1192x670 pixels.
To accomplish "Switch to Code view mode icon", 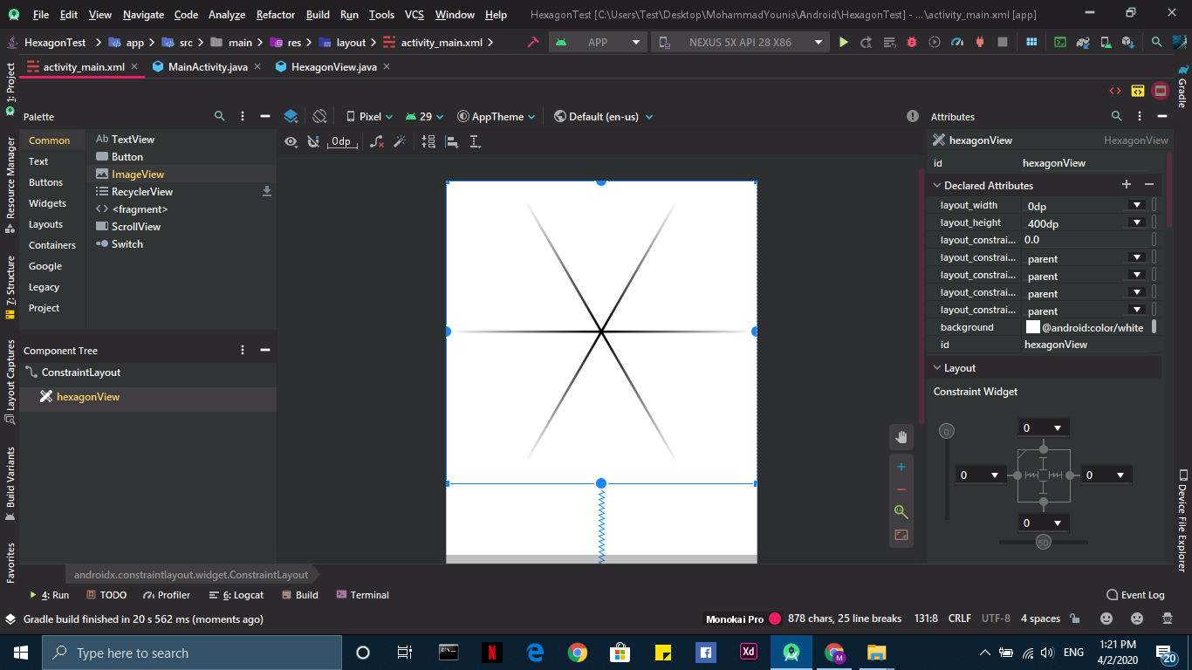I will [1115, 91].
